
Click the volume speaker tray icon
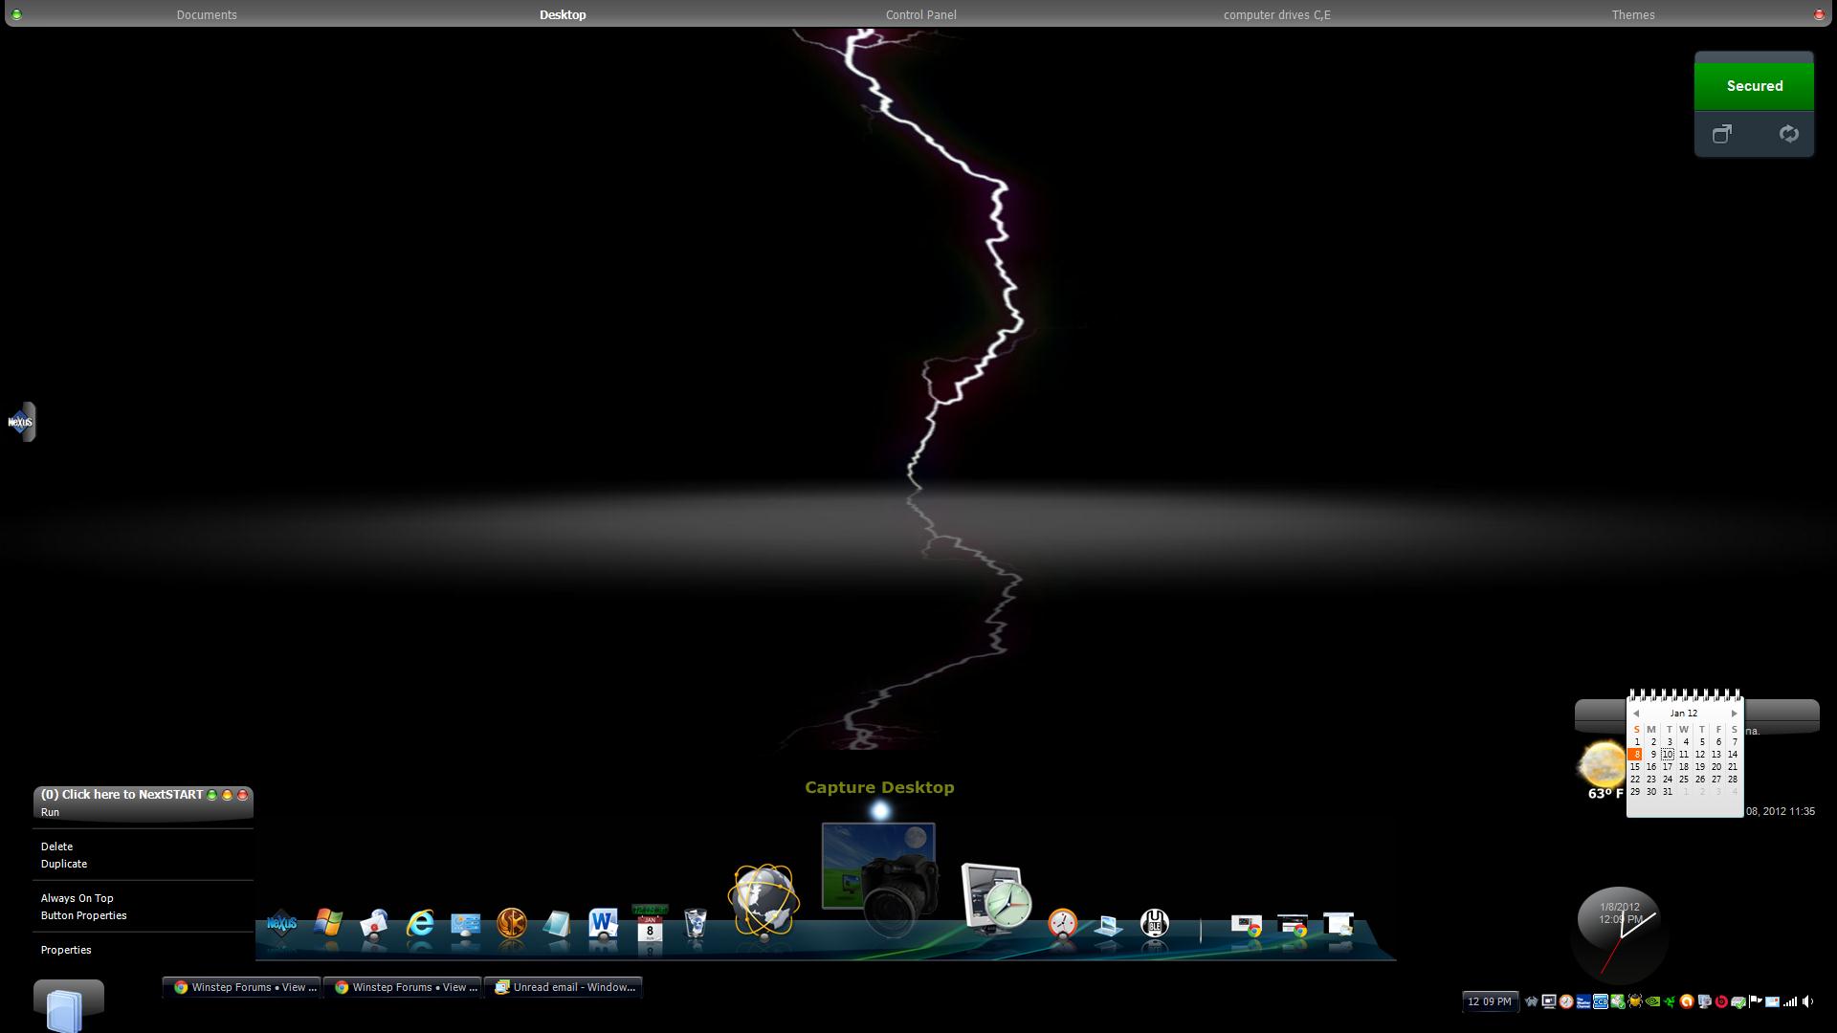1807,1001
